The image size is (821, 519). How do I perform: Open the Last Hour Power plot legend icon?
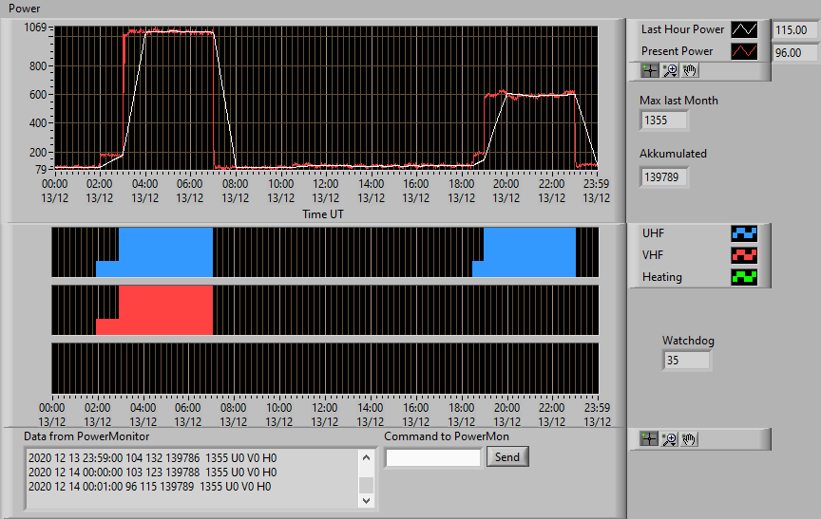tap(744, 29)
